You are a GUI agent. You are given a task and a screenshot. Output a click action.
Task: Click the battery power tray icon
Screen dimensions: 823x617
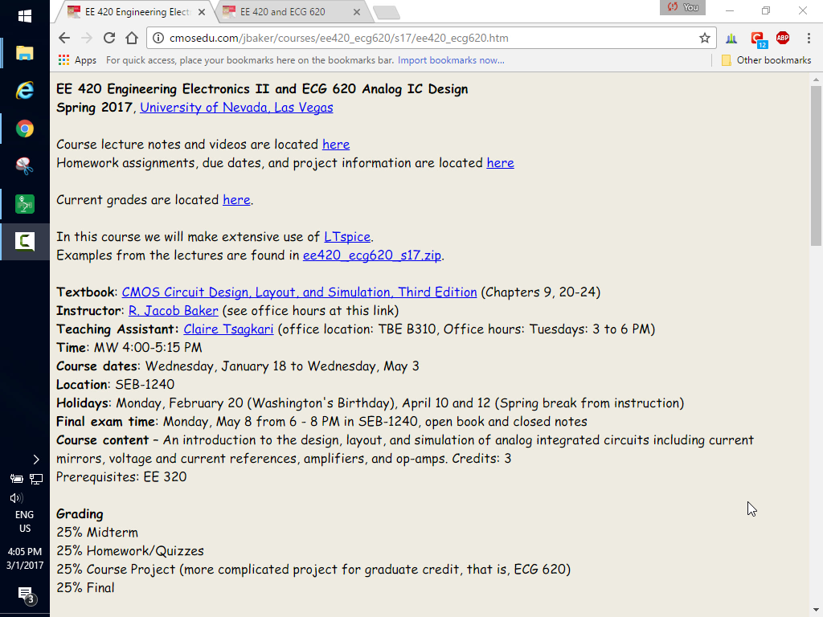[x=16, y=479]
